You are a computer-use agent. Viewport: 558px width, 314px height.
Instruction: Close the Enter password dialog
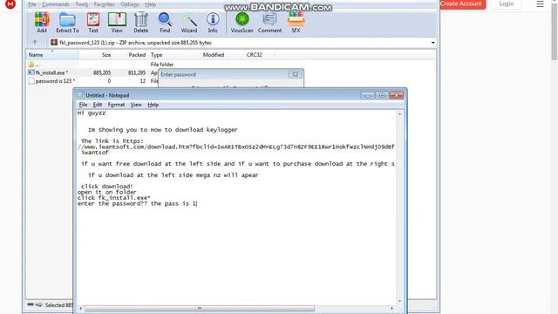pos(295,74)
